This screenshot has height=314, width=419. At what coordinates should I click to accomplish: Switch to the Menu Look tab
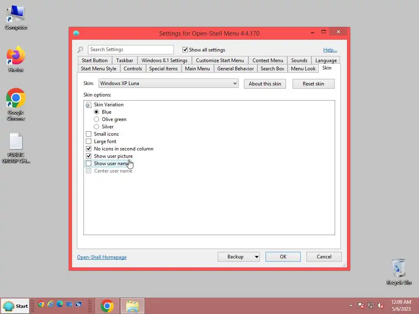pos(303,69)
